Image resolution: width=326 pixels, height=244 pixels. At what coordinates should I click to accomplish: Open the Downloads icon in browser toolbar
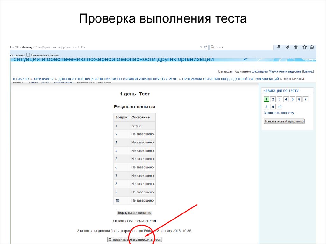tap(279, 47)
